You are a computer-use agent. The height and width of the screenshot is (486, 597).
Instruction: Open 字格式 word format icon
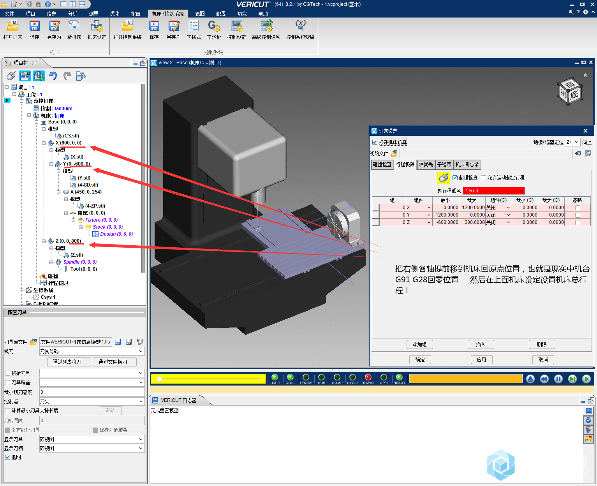[194, 30]
